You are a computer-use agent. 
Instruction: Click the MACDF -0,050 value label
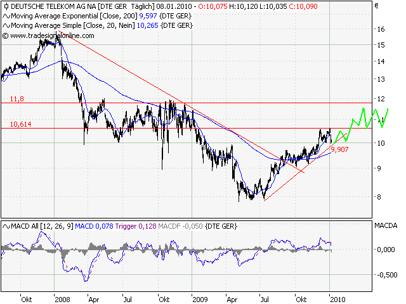[180, 227]
